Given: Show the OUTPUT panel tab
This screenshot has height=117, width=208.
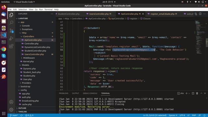Looking at the screenshot, I should pyautogui.click(x=75, y=93).
